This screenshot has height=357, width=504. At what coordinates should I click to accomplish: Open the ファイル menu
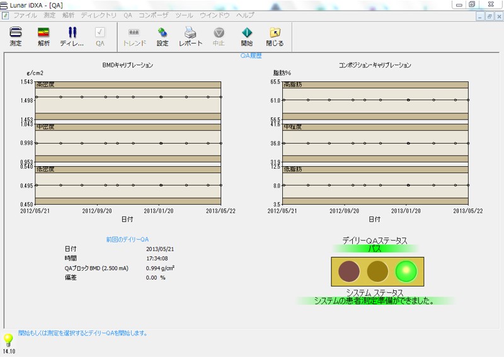coord(25,14)
